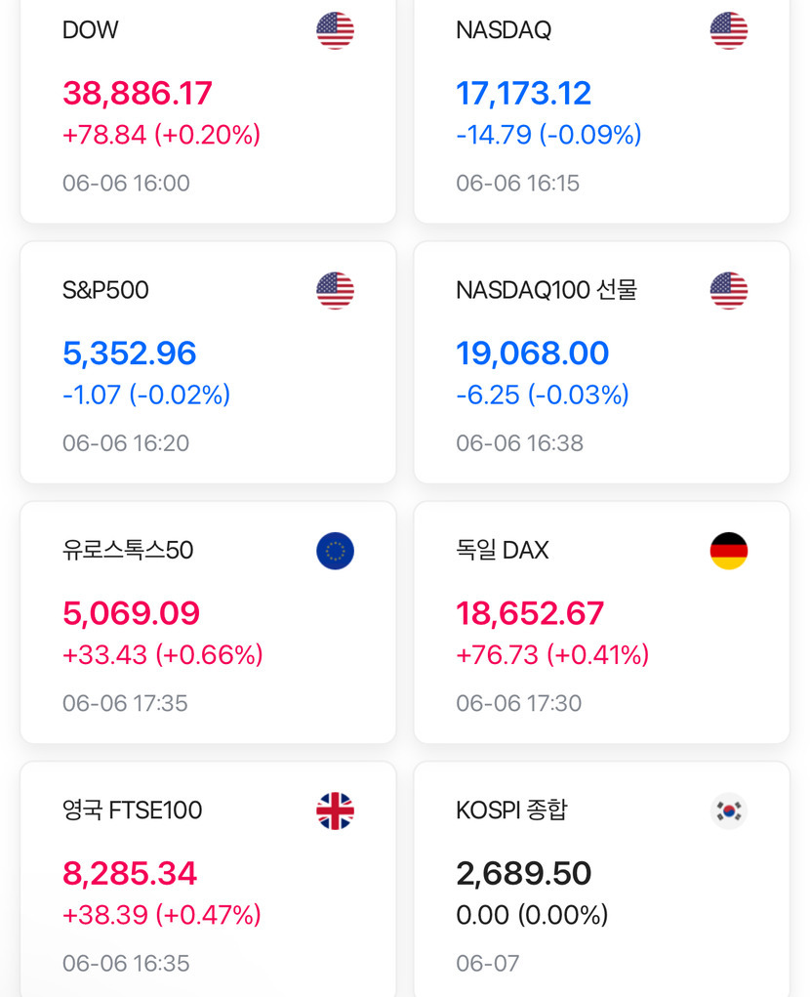
Task: Tap the flag on NASDAQ100 선물 card
Action: [728, 291]
